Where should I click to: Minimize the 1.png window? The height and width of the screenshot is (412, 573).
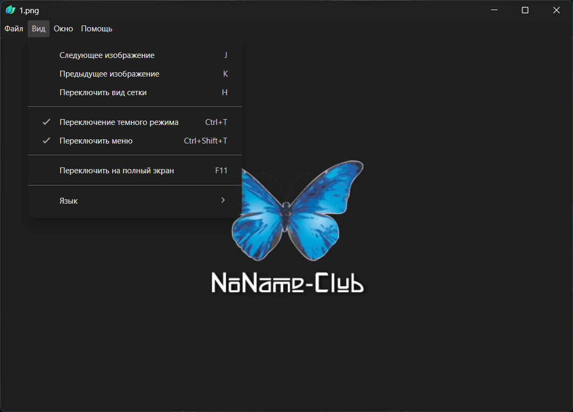point(494,10)
